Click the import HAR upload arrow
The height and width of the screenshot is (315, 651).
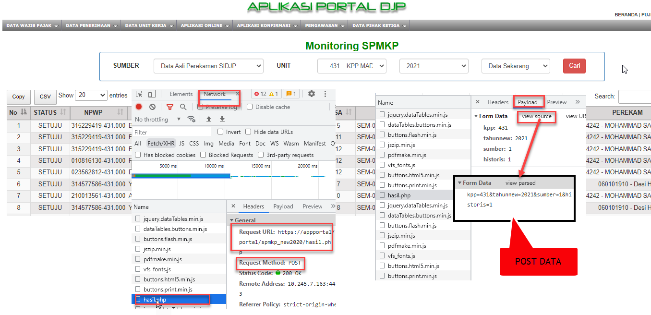[209, 119]
